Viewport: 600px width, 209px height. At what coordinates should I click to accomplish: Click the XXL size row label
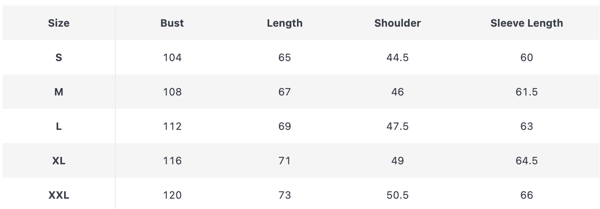click(59, 195)
